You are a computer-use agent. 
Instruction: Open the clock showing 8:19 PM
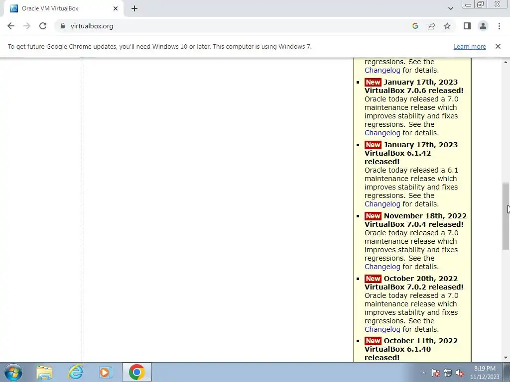click(x=485, y=373)
